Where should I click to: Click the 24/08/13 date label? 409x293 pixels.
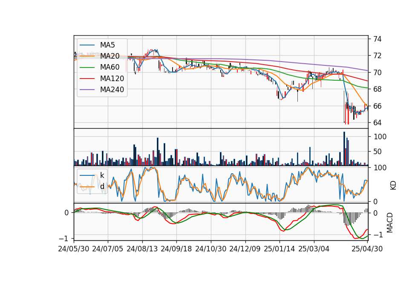click(x=142, y=249)
